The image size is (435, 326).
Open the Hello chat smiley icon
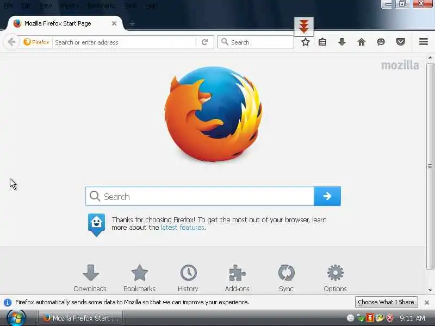(x=381, y=42)
